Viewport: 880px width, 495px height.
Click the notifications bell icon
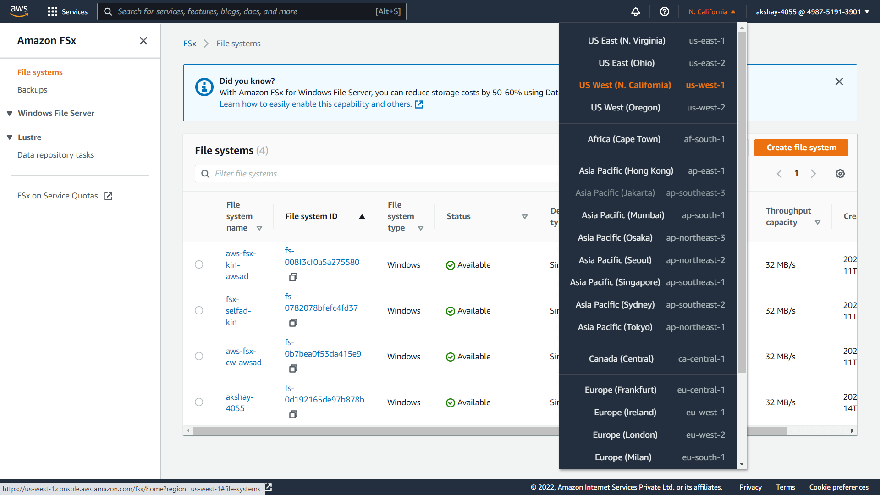(635, 12)
